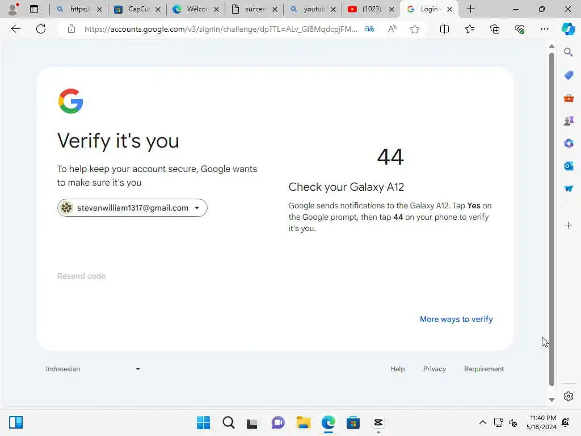This screenshot has height=436, width=581.
Task: Open the Requirement footer link
Action: pyautogui.click(x=484, y=369)
